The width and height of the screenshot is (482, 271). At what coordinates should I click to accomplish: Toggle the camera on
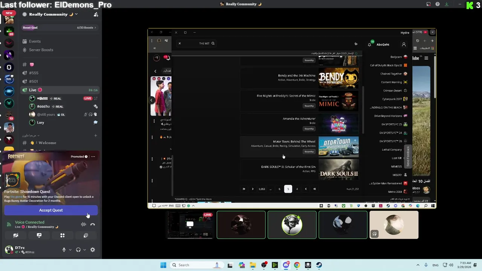point(16,235)
